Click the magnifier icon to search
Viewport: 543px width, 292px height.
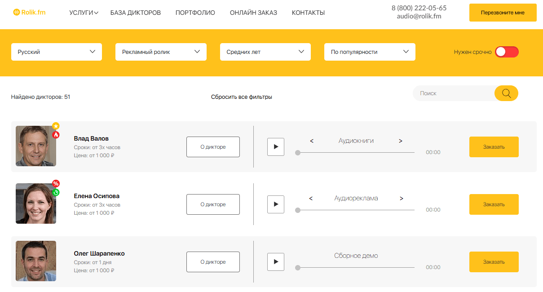(506, 93)
